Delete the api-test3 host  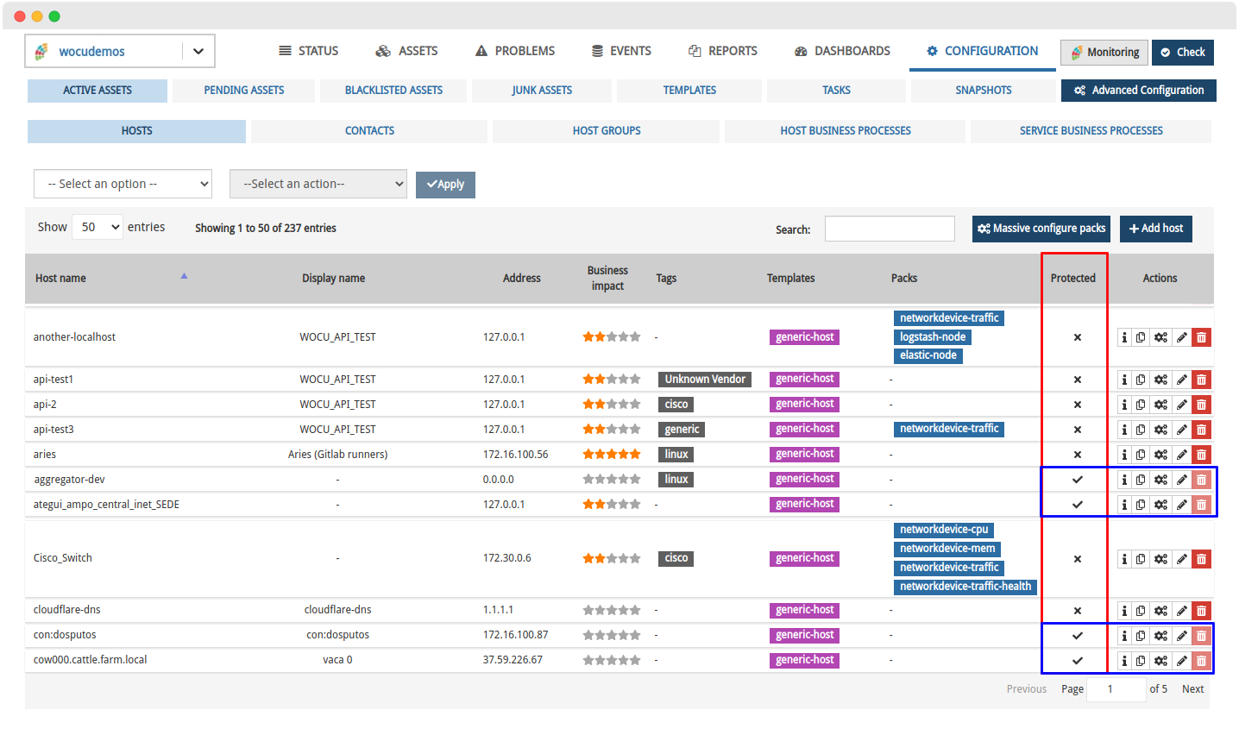pyautogui.click(x=1201, y=430)
